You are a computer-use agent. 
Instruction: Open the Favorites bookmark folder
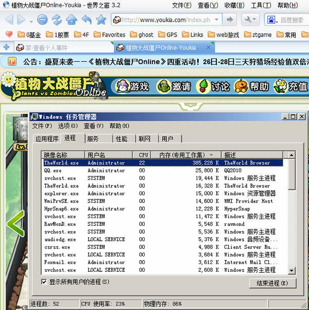[x=109, y=35]
